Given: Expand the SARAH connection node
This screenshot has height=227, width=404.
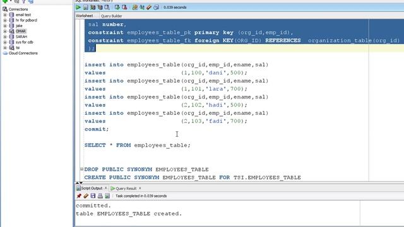Looking at the screenshot, I should pos(5,37).
